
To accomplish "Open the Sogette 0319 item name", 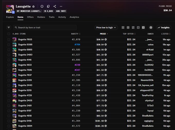I will pyautogui.click(x=25, y=80).
